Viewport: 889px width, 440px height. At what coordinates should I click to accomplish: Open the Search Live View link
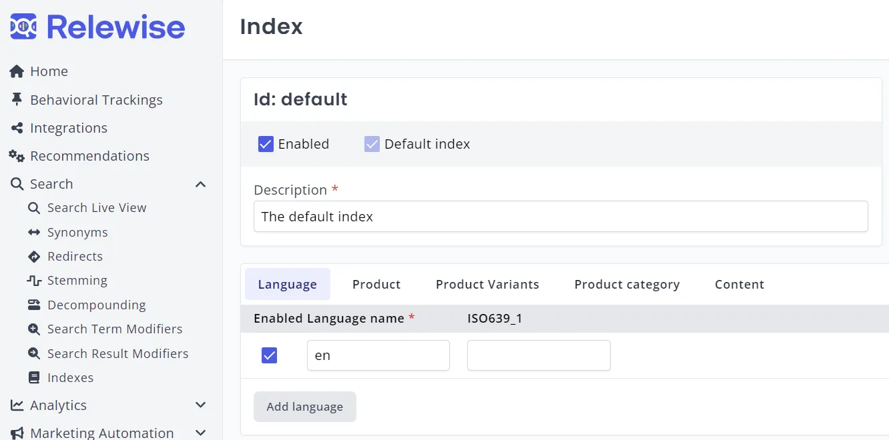pos(97,208)
